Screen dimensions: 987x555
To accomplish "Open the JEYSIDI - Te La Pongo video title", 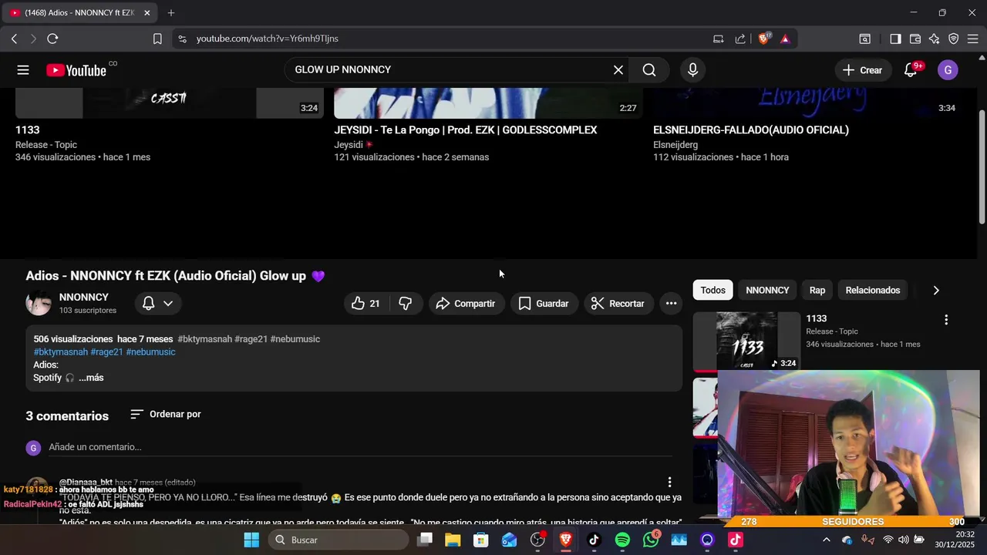I will [x=465, y=130].
